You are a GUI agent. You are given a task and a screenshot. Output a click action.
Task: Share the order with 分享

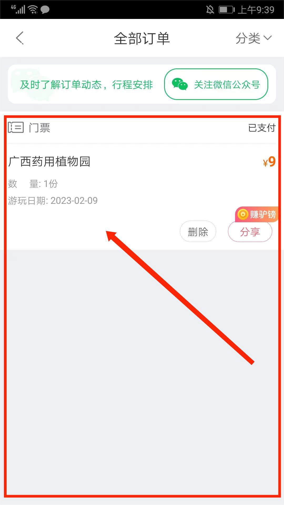pyautogui.click(x=250, y=231)
